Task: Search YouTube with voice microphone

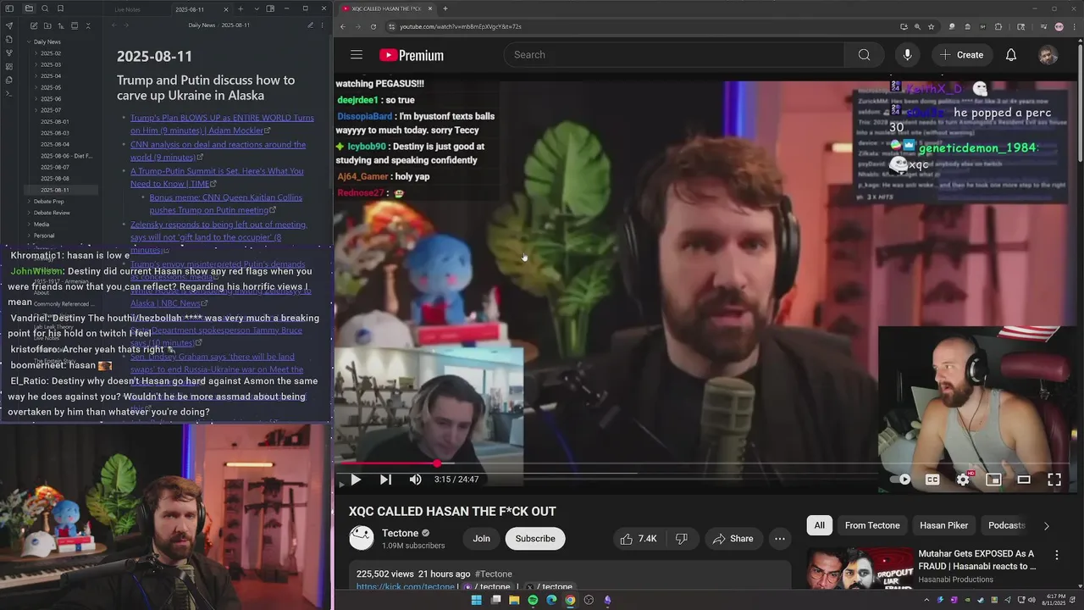Action: coord(907,55)
